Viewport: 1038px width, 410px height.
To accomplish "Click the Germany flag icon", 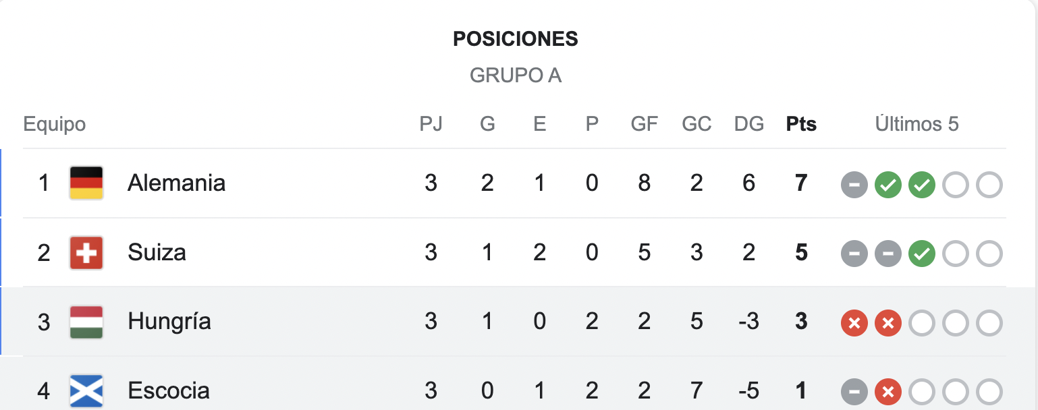I will 86,183.
